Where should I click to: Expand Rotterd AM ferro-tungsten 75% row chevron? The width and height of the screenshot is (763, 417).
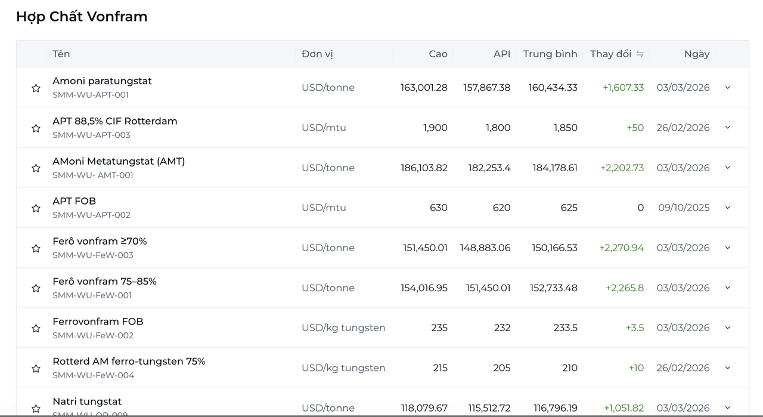[728, 367]
